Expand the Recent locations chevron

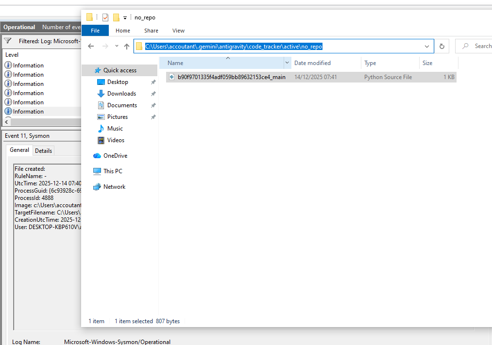[117, 46]
